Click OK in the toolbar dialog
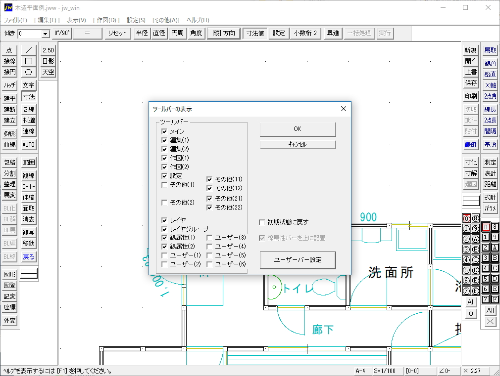The width and height of the screenshot is (500, 376). (x=298, y=128)
